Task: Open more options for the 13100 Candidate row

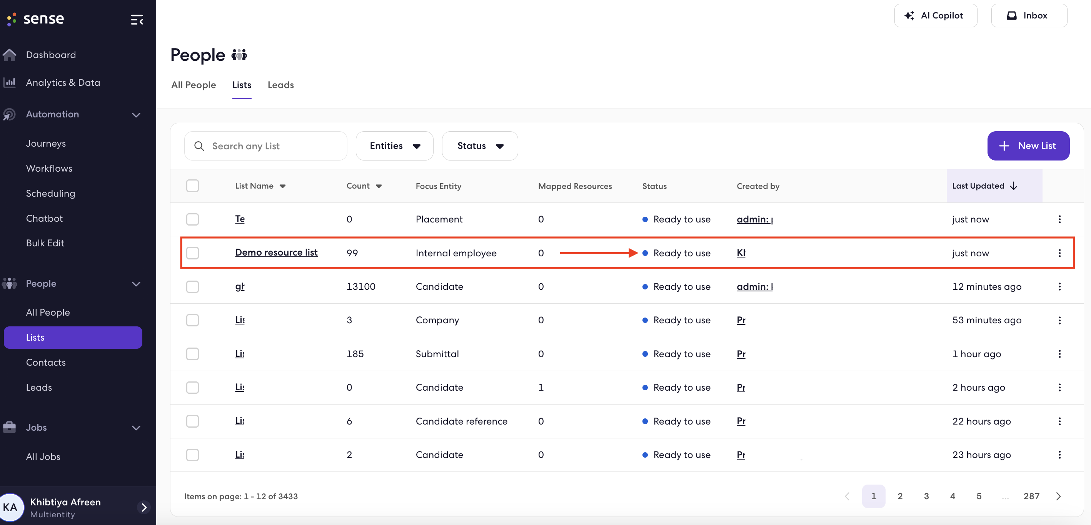Action: [x=1059, y=286]
